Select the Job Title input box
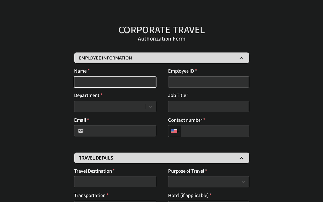323x202 pixels. coord(209,107)
